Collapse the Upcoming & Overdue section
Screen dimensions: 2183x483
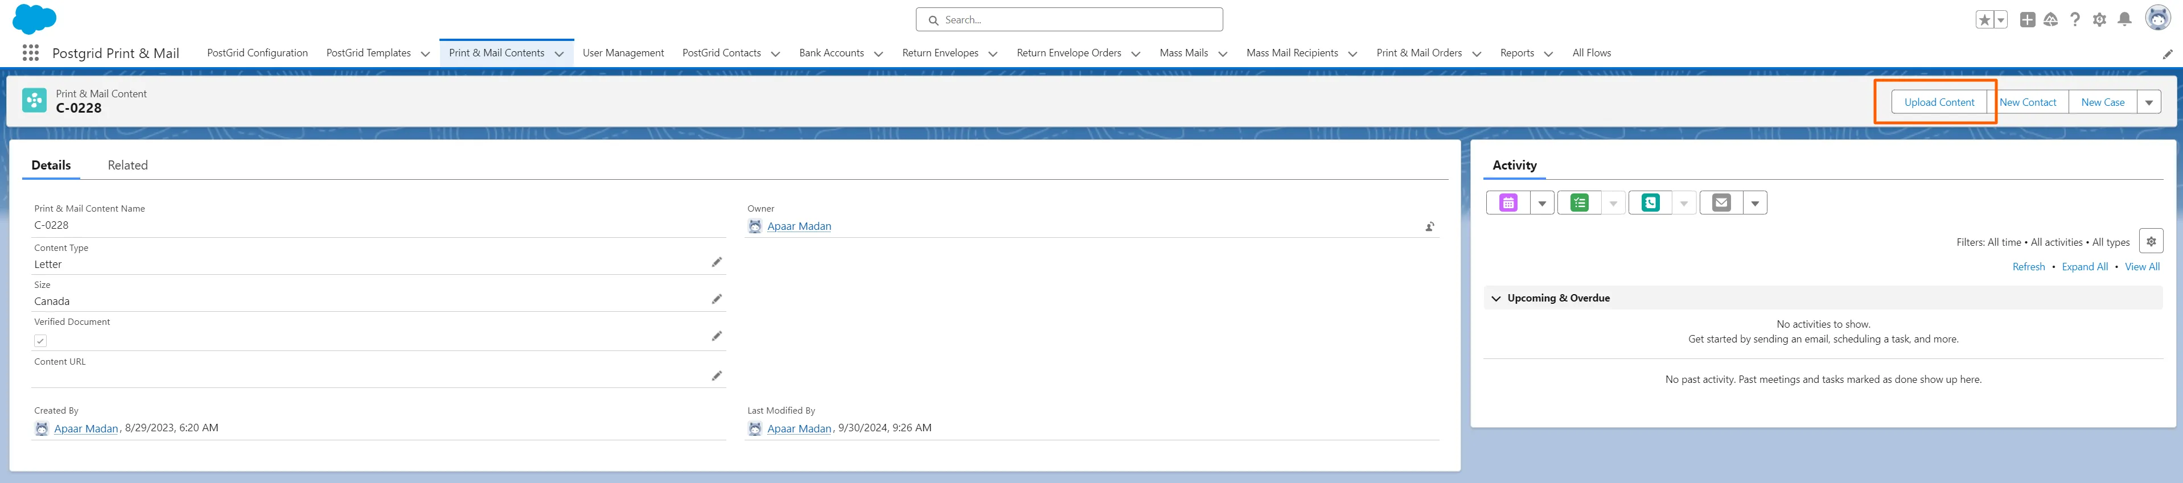coord(1496,298)
